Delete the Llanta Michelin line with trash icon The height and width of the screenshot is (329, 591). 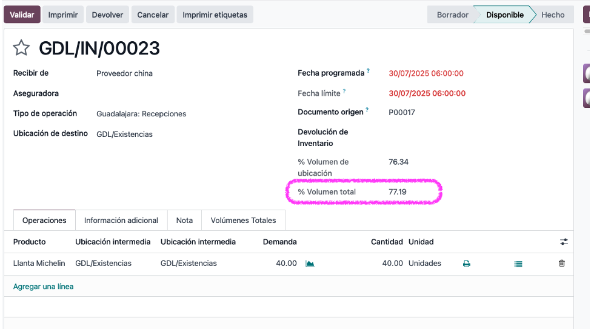[561, 263]
